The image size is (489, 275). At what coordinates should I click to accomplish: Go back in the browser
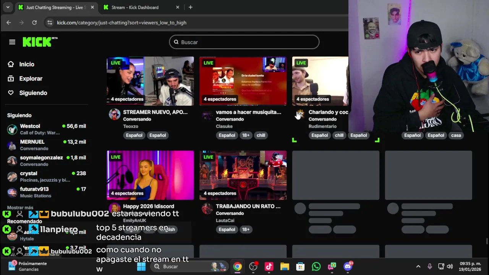(x=9, y=23)
